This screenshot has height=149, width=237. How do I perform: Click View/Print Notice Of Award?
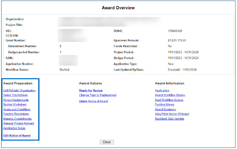(172, 114)
